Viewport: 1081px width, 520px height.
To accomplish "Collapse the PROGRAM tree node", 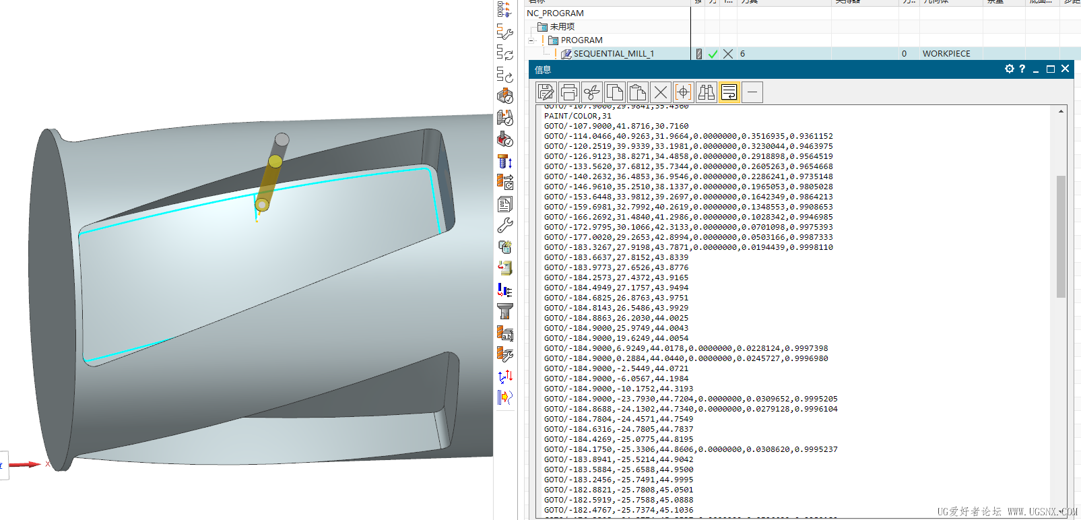I will [x=531, y=40].
